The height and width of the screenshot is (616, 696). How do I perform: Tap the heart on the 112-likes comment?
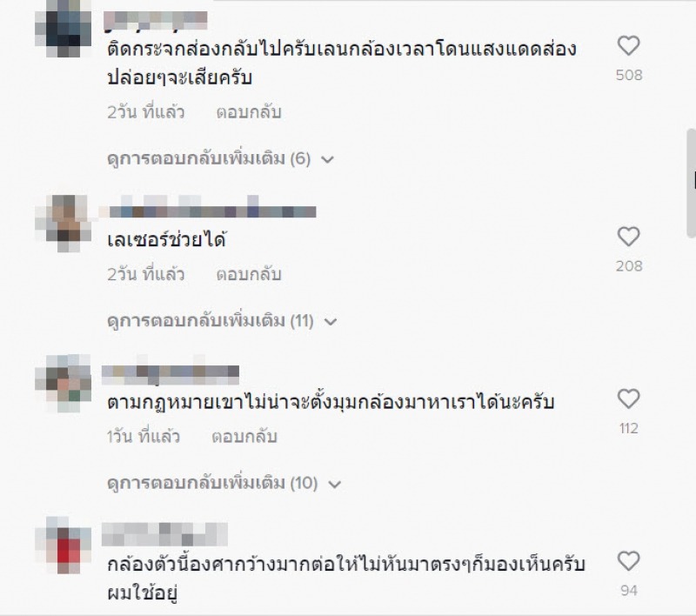pos(628,398)
